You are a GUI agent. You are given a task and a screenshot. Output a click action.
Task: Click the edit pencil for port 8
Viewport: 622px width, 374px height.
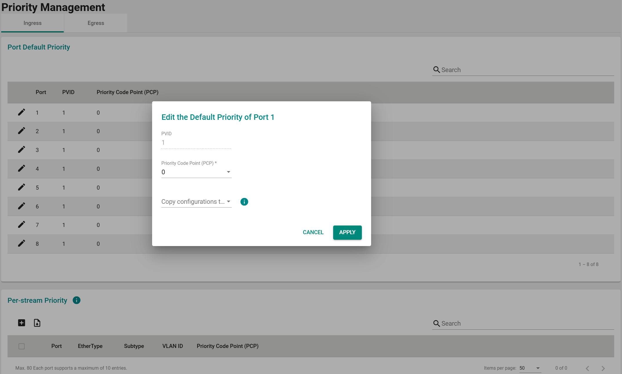21,243
